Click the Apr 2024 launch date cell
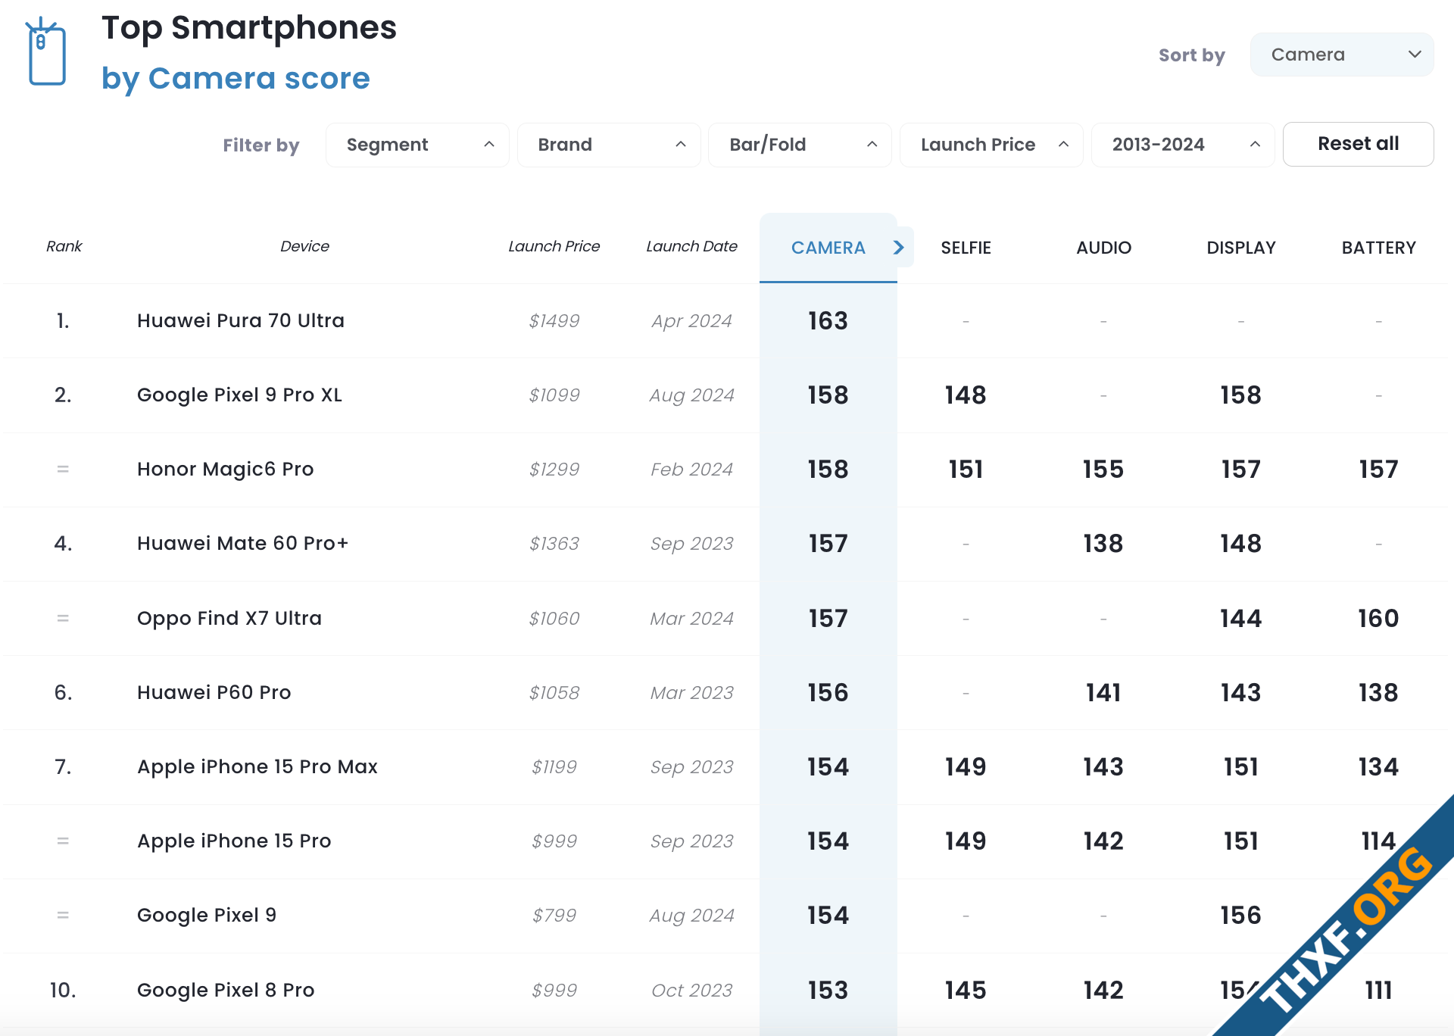Image resolution: width=1454 pixels, height=1036 pixels. [691, 320]
